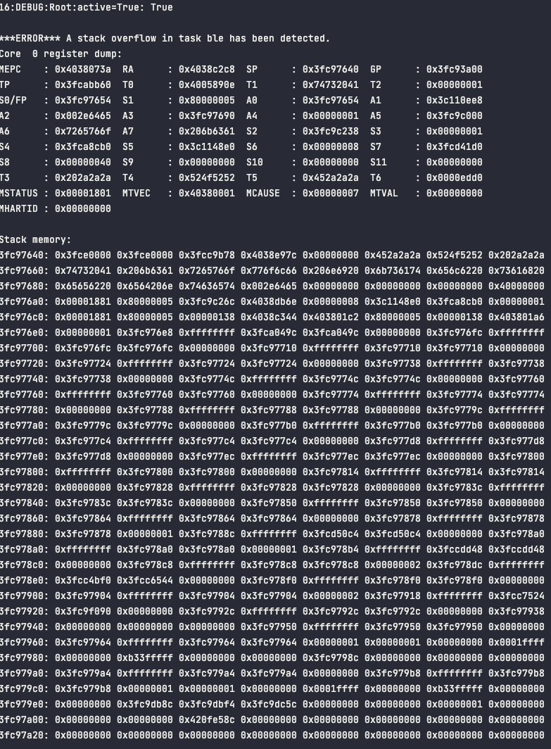
Task: Click the stack row address 3fc976e0:
Action: (24, 332)
